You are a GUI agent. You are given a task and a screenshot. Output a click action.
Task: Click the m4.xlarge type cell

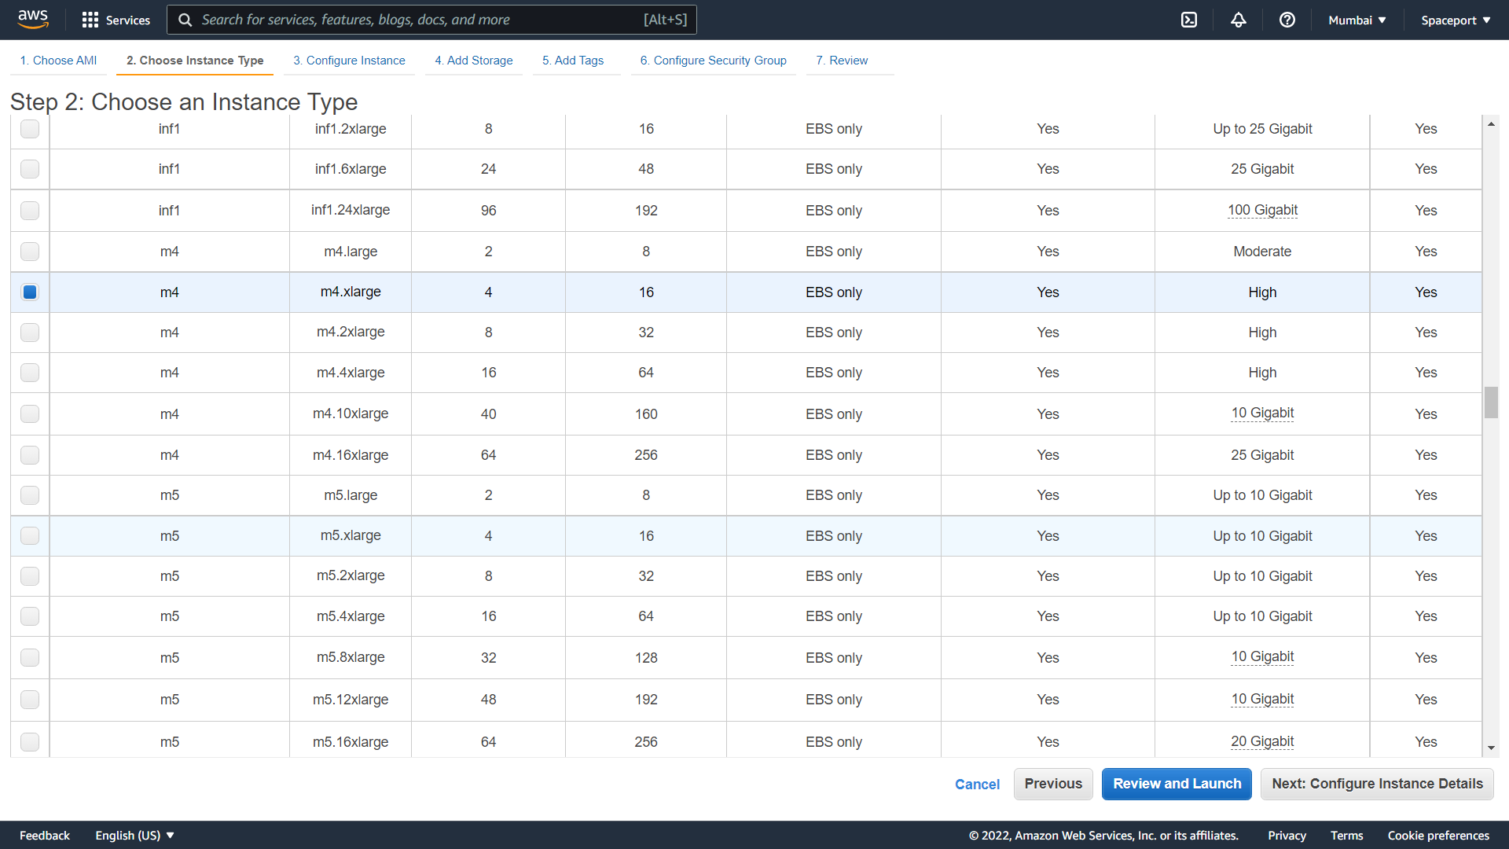pos(351,292)
